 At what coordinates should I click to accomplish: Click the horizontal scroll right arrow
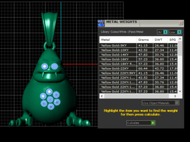click(x=175, y=96)
